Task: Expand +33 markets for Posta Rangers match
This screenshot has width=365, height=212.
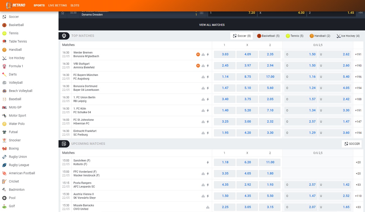Action: pyautogui.click(x=358, y=185)
